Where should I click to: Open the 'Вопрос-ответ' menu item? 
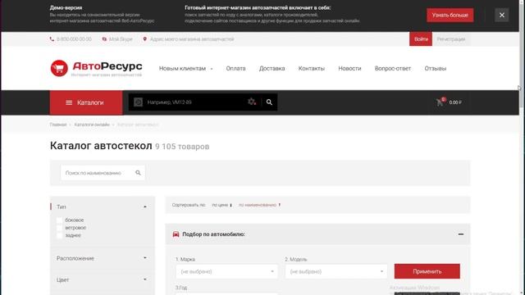[393, 68]
